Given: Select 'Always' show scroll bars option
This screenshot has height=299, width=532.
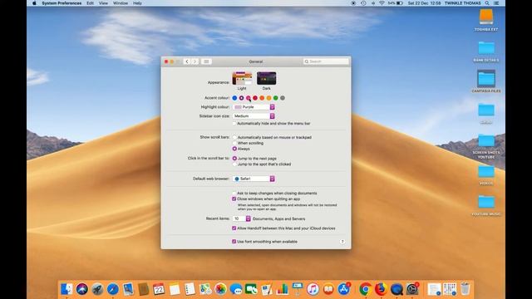Looking at the screenshot, I should point(234,149).
